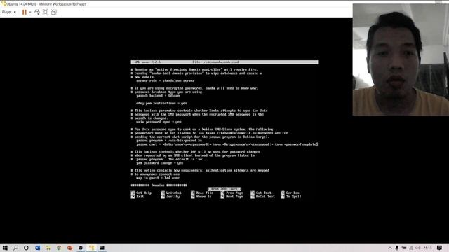Click the taskbar clock showing 21:11

pyautogui.click(x=427, y=248)
